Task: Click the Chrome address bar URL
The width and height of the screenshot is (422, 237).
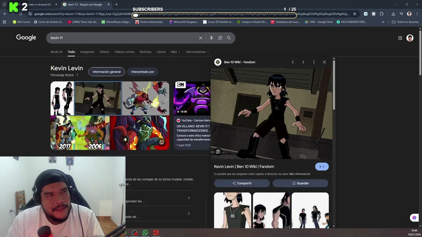Action: (x=191, y=14)
